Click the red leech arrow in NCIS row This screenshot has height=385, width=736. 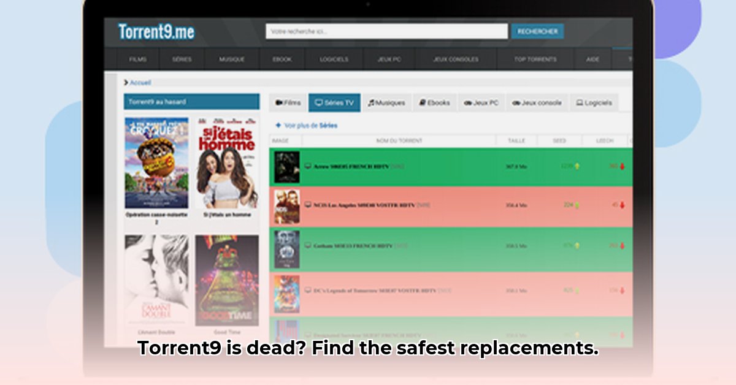point(622,205)
